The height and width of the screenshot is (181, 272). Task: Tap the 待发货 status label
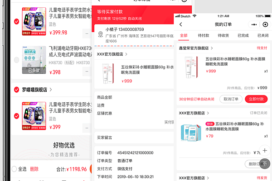point(262,178)
